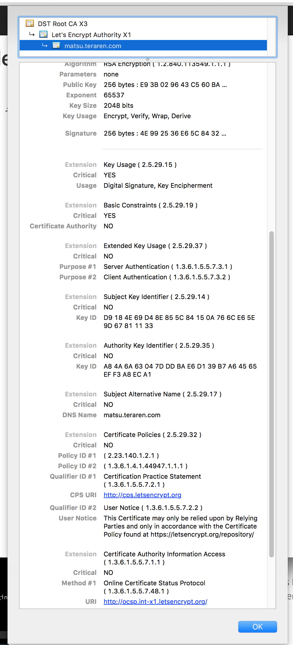
Task: Click the DNS Name value matsu.teraren.com
Action: pyautogui.click(x=132, y=415)
